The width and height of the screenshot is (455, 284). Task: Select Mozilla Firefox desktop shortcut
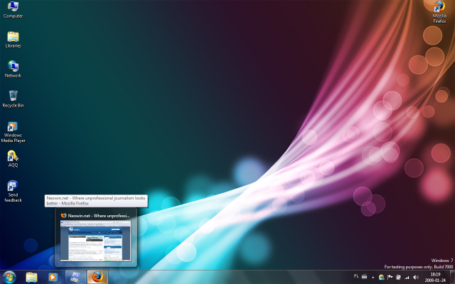pos(439,12)
